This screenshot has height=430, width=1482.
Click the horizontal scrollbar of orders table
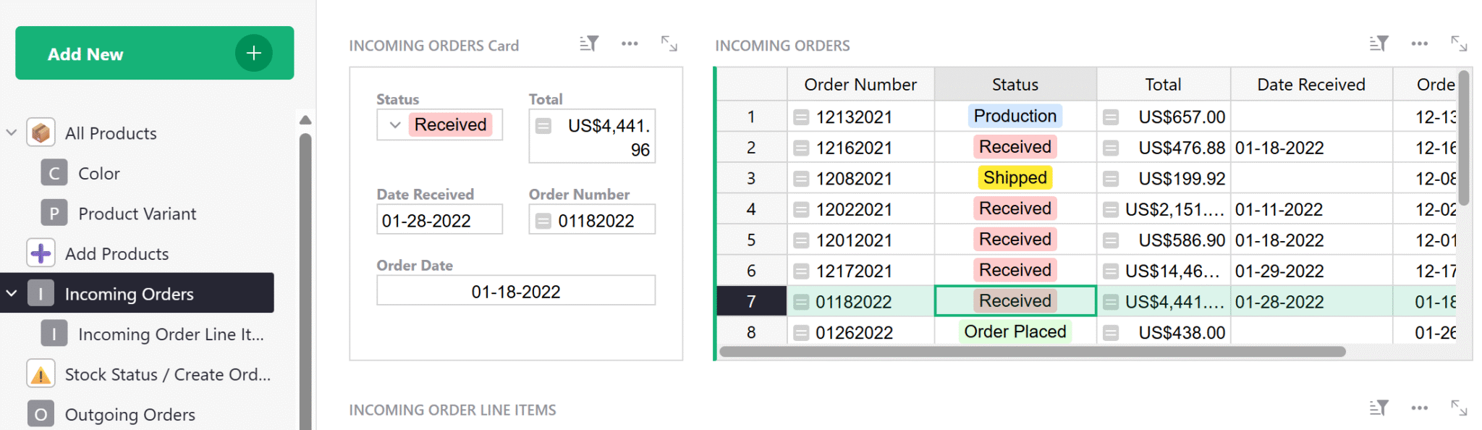(x=1032, y=352)
